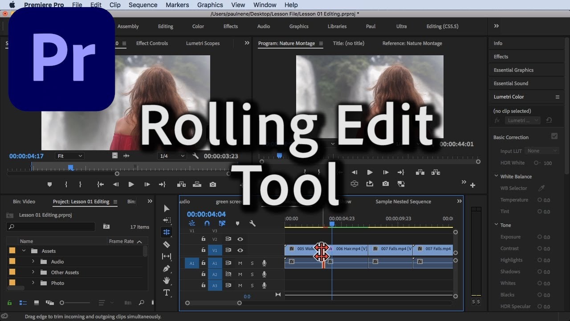Add marker in Source monitor
Image resolution: width=570 pixels, height=321 pixels.
tap(49, 184)
